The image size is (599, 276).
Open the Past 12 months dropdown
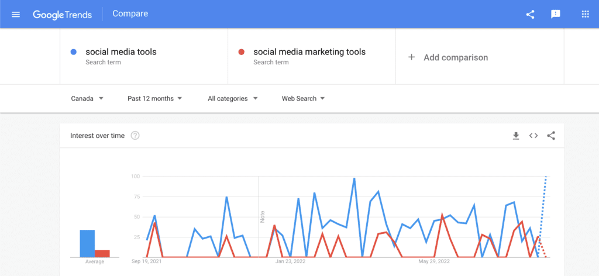pos(155,99)
